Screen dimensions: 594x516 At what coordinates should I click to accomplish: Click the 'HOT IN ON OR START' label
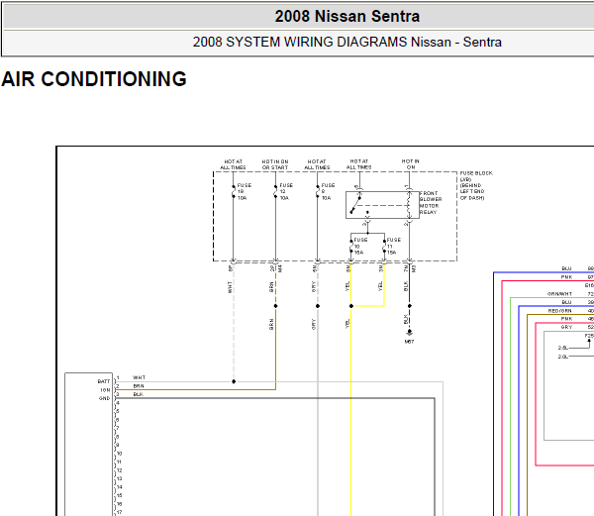pyautogui.click(x=275, y=164)
